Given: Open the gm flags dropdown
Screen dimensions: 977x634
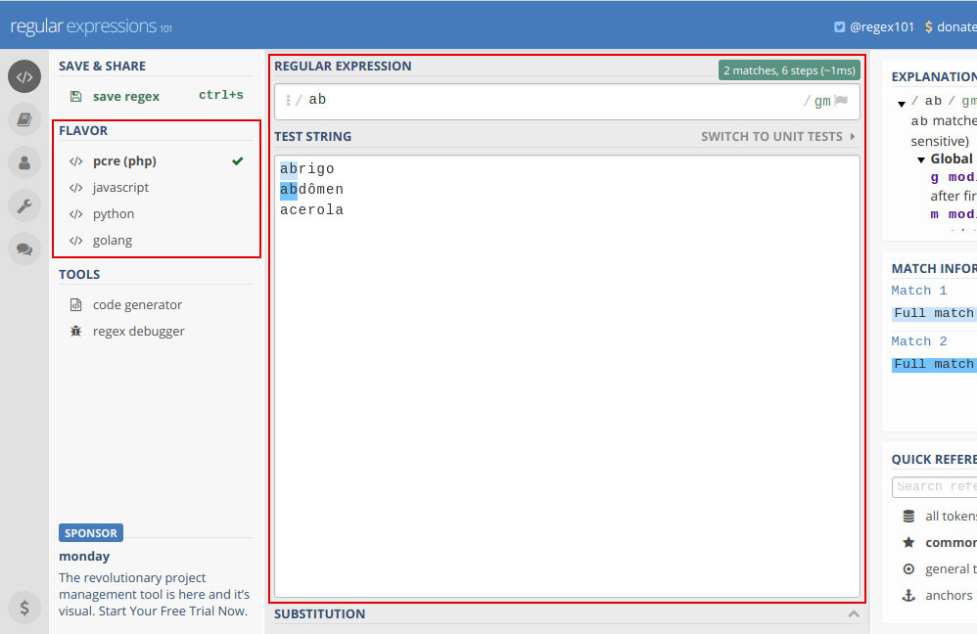Looking at the screenshot, I should click(822, 101).
